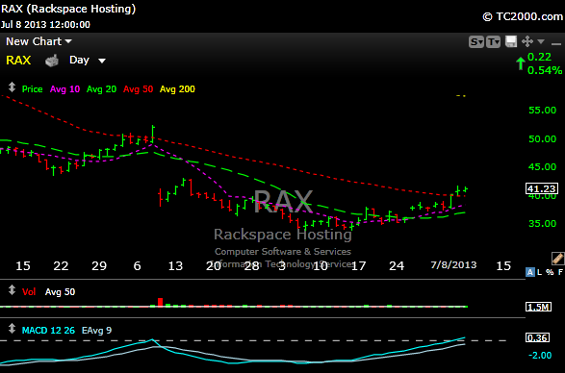Open the small gray arrow chart options menu
565x373 pixels.
tap(541, 41)
